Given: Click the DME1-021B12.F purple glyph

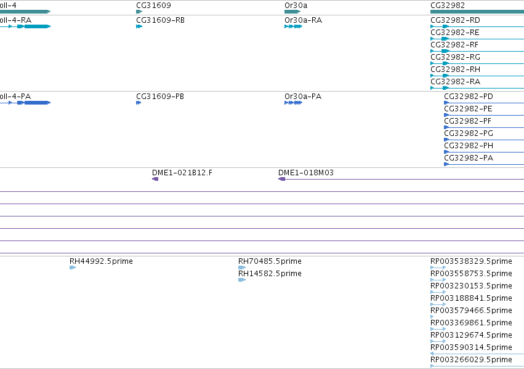Looking at the screenshot, I should tap(155, 179).
